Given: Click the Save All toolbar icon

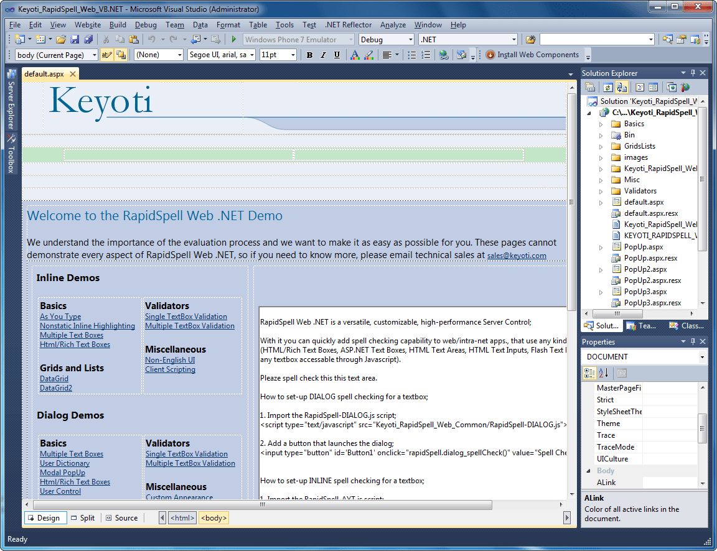Looking at the screenshot, I should click(x=89, y=39).
